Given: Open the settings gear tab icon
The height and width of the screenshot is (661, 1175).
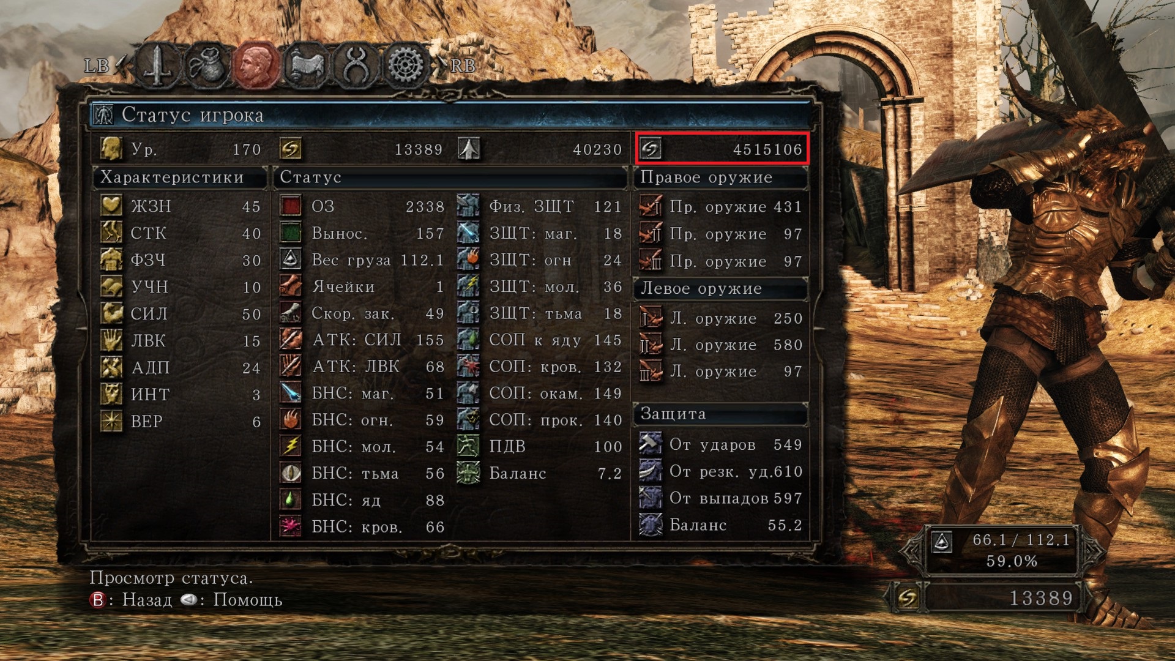Looking at the screenshot, I should tap(405, 64).
